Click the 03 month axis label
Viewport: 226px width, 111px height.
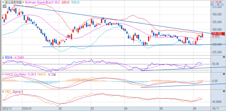(93, 109)
